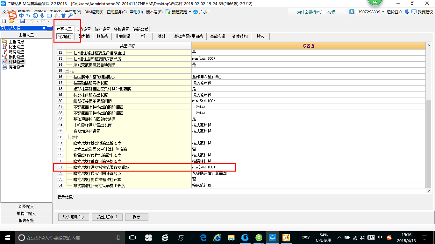Click the 设置值 column header
435x244 pixels.
(x=308, y=46)
